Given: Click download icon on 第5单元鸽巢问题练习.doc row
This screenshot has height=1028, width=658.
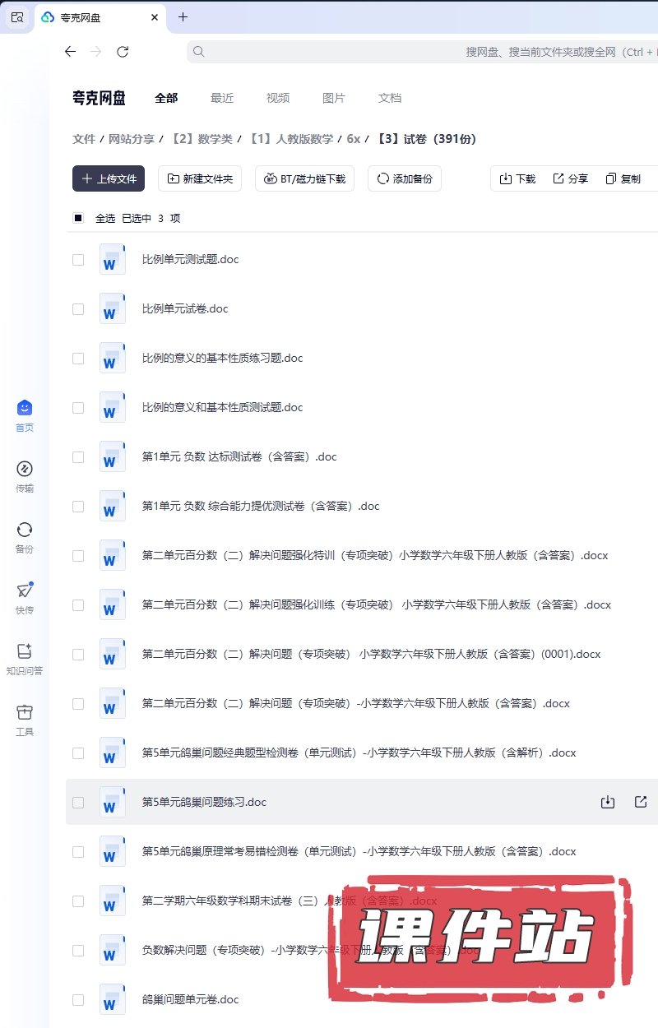Looking at the screenshot, I should coord(608,802).
